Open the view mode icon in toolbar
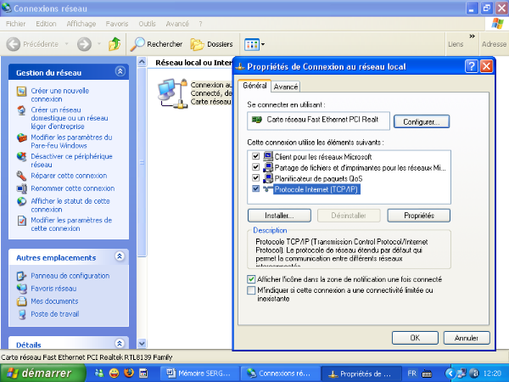The width and height of the screenshot is (509, 382). pyautogui.click(x=252, y=44)
